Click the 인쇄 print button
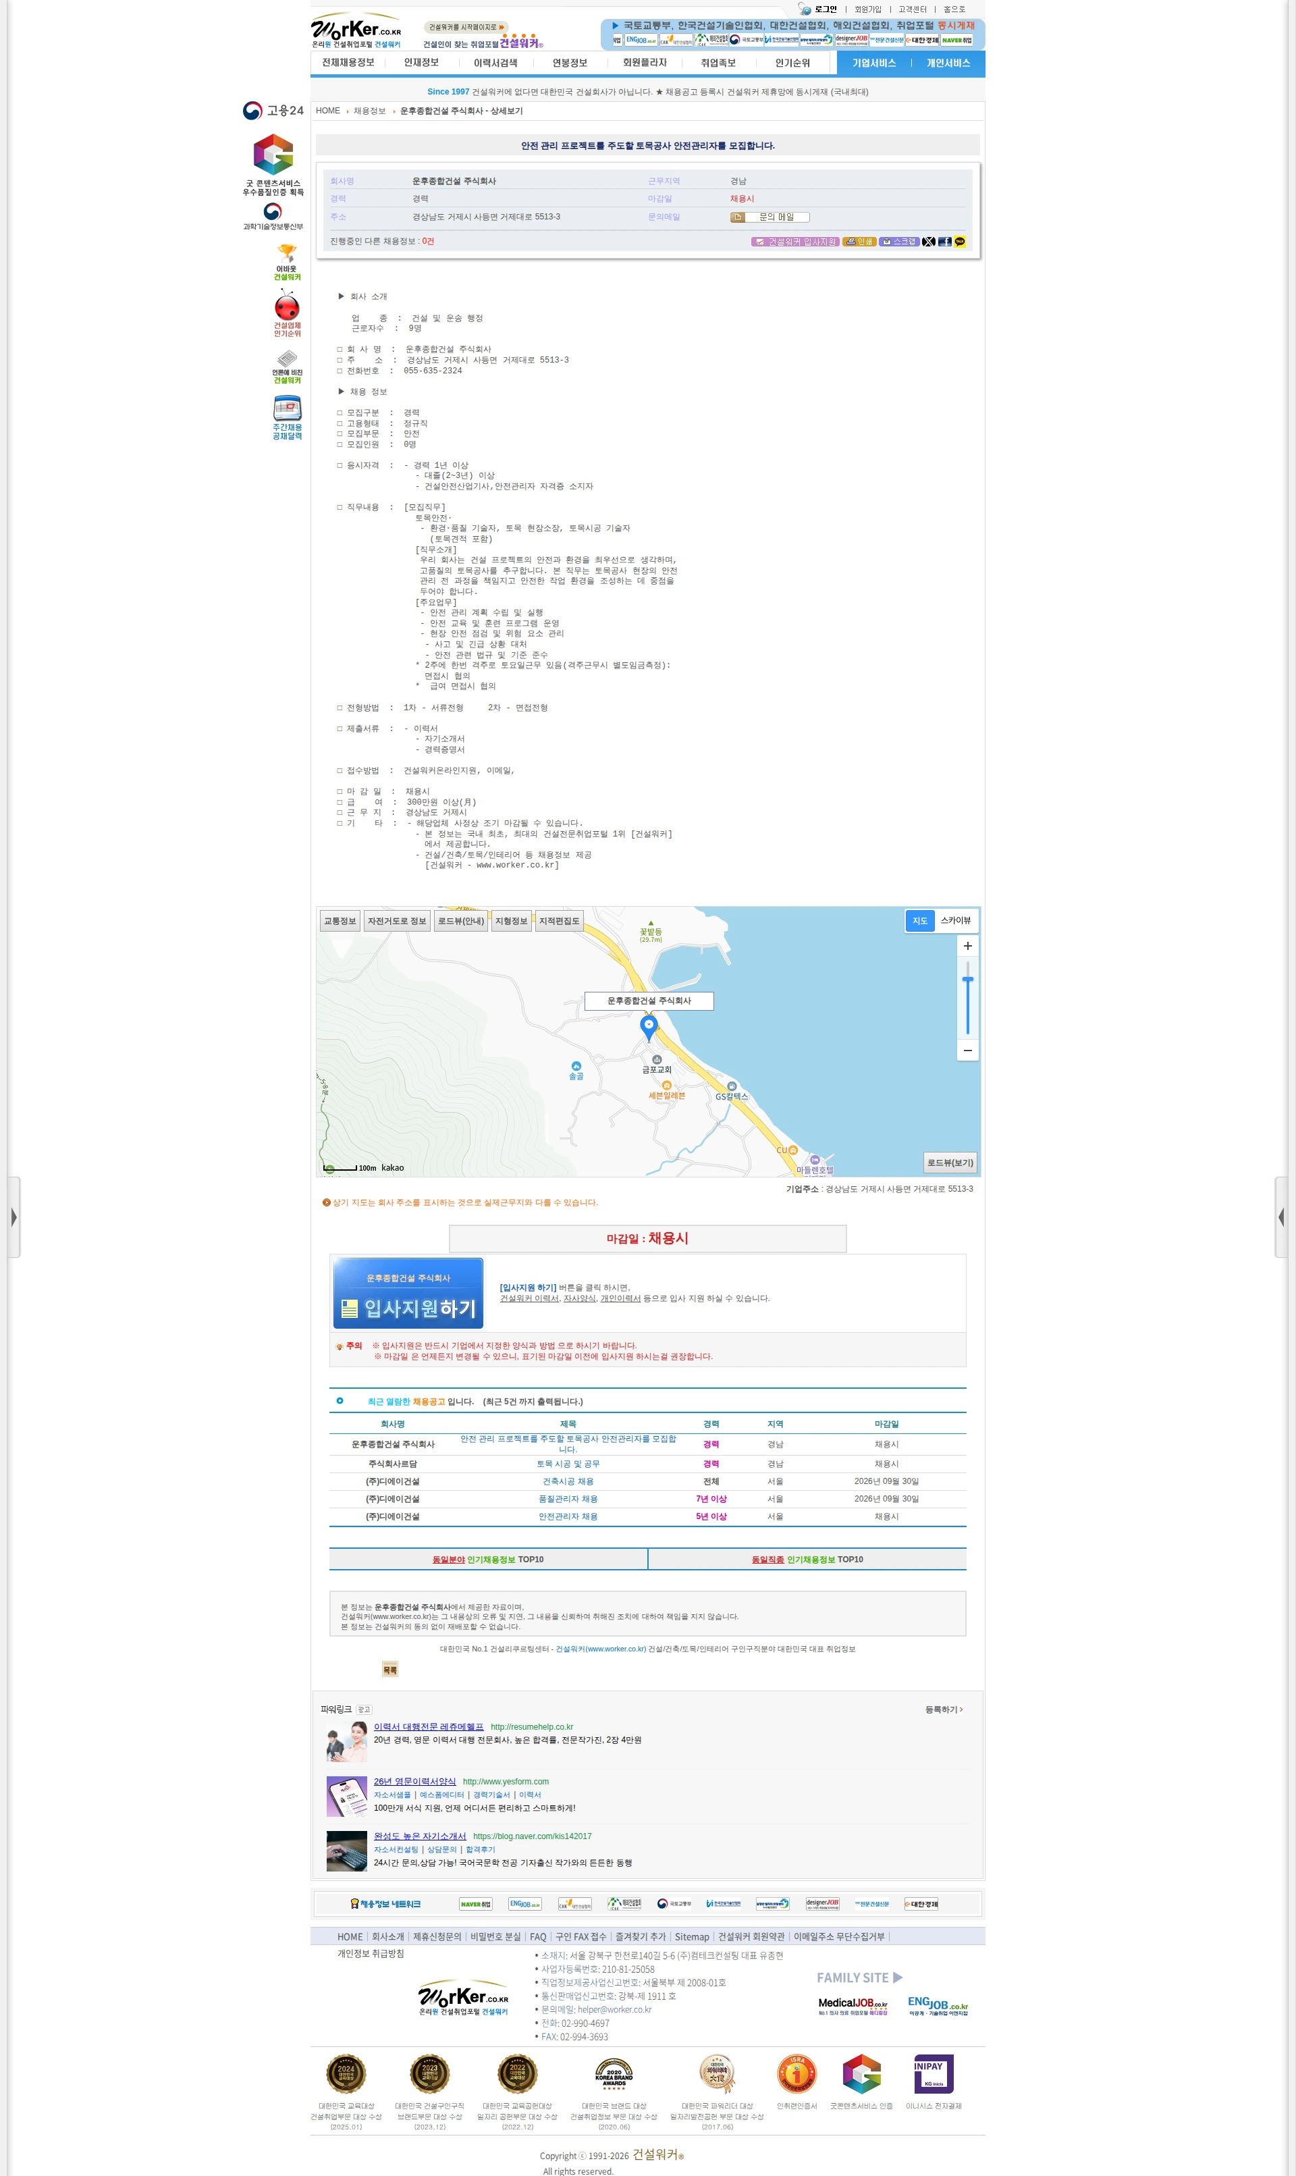 pos(859,242)
